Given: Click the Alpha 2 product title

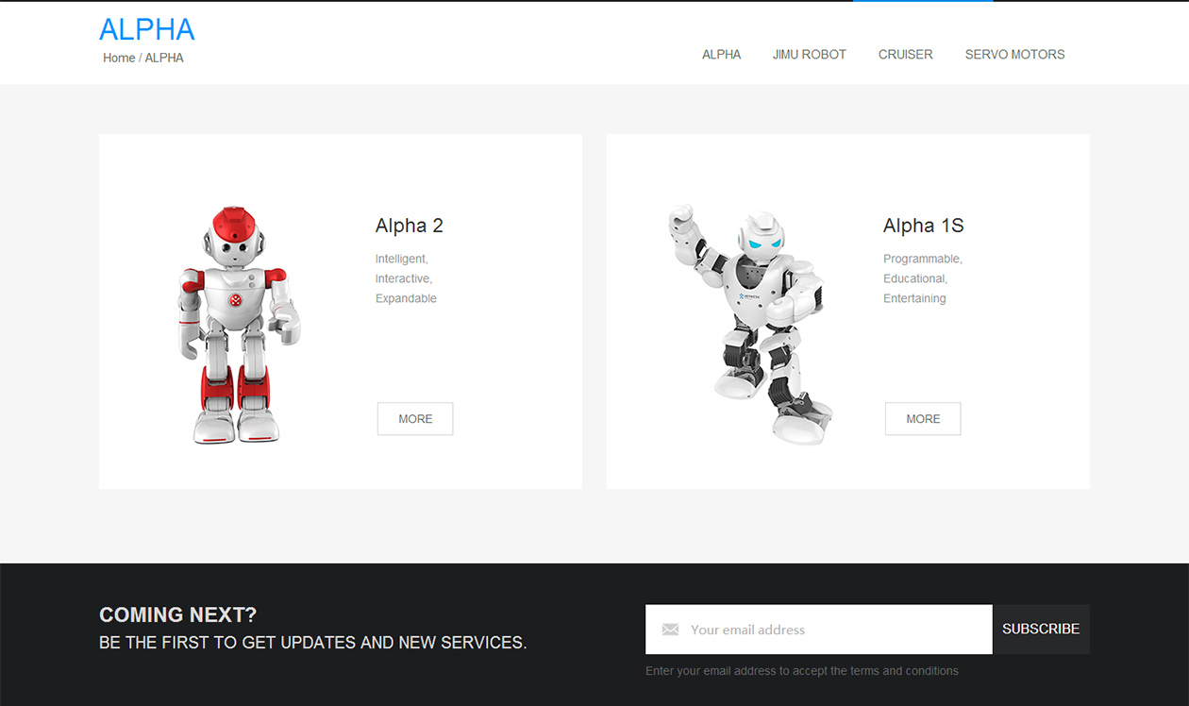Looking at the screenshot, I should click(409, 226).
